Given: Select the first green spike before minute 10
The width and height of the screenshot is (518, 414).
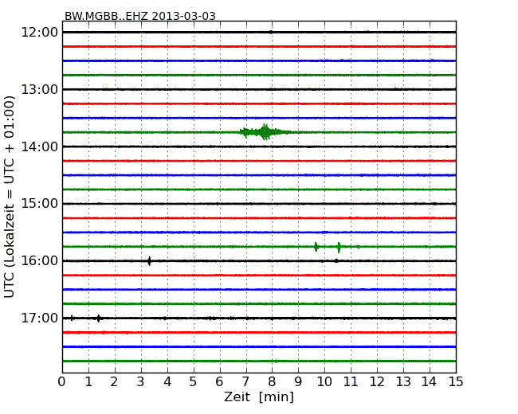Looking at the screenshot, I should [x=316, y=247].
